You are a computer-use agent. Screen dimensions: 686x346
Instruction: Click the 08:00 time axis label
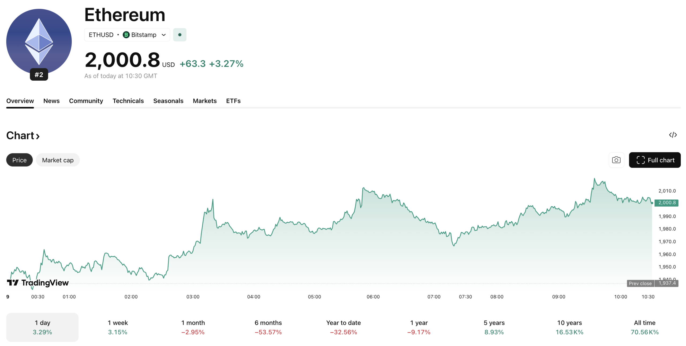pos(497,297)
